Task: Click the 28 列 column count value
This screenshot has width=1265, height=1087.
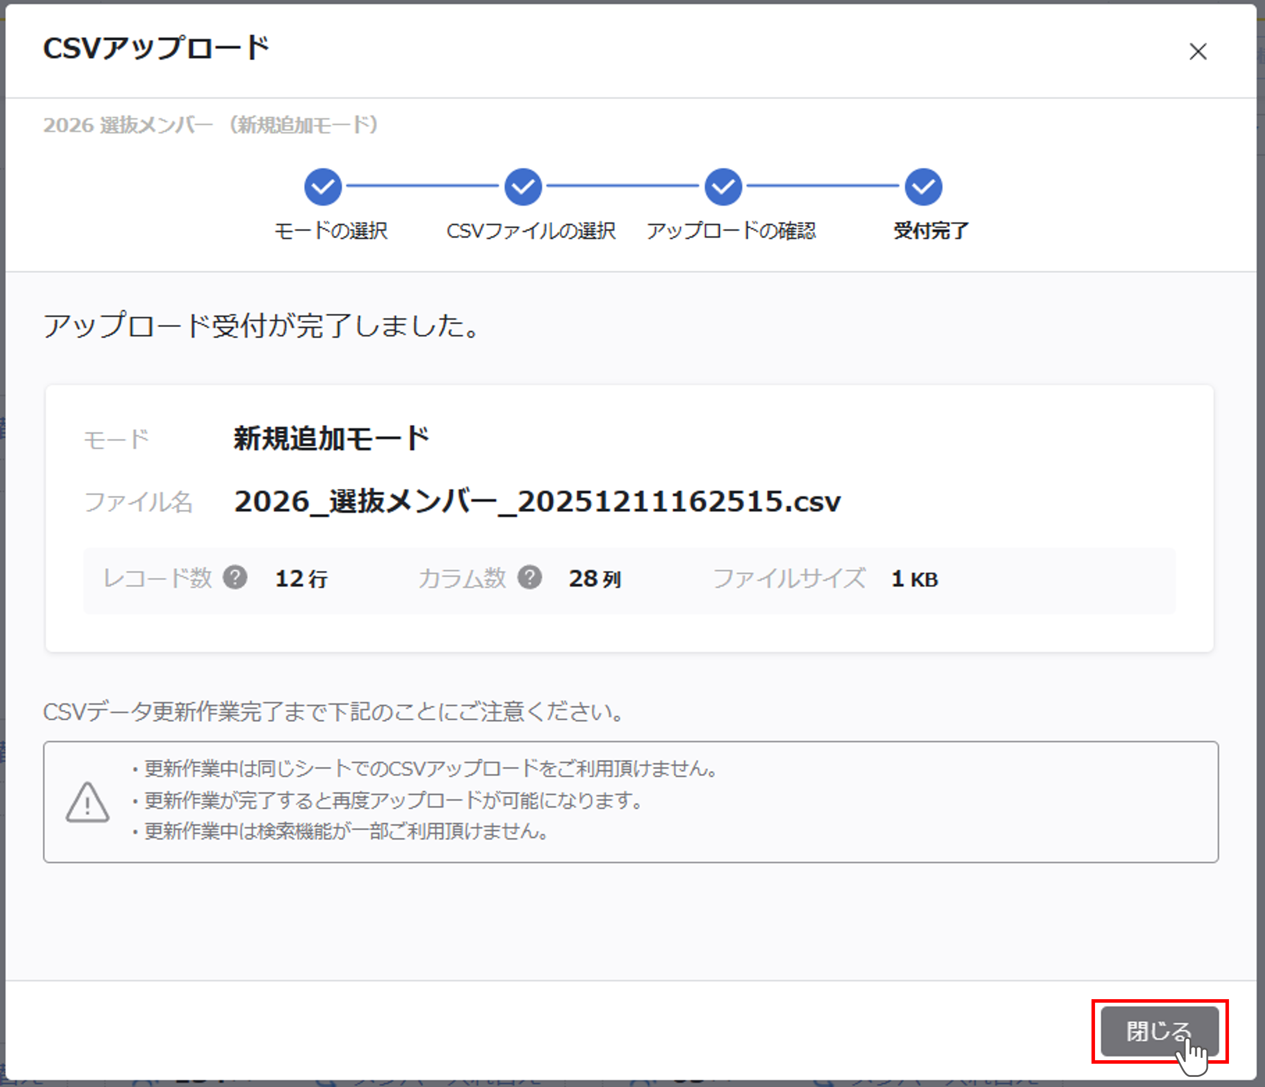Action: coord(595,578)
